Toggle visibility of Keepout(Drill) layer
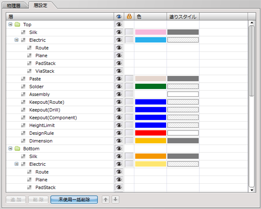Viewport: 261px width, 209px height. [119, 110]
